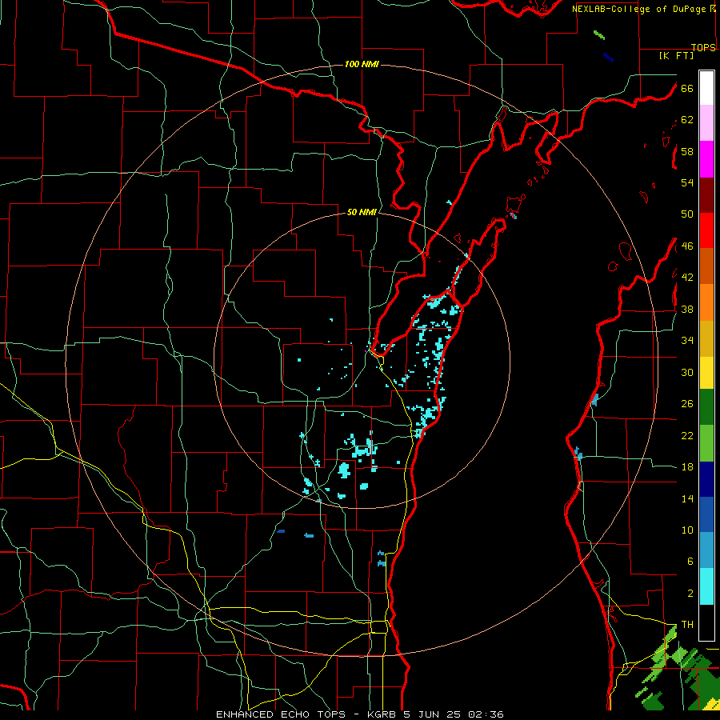Select the yellow legend swatch

[x=706, y=373]
